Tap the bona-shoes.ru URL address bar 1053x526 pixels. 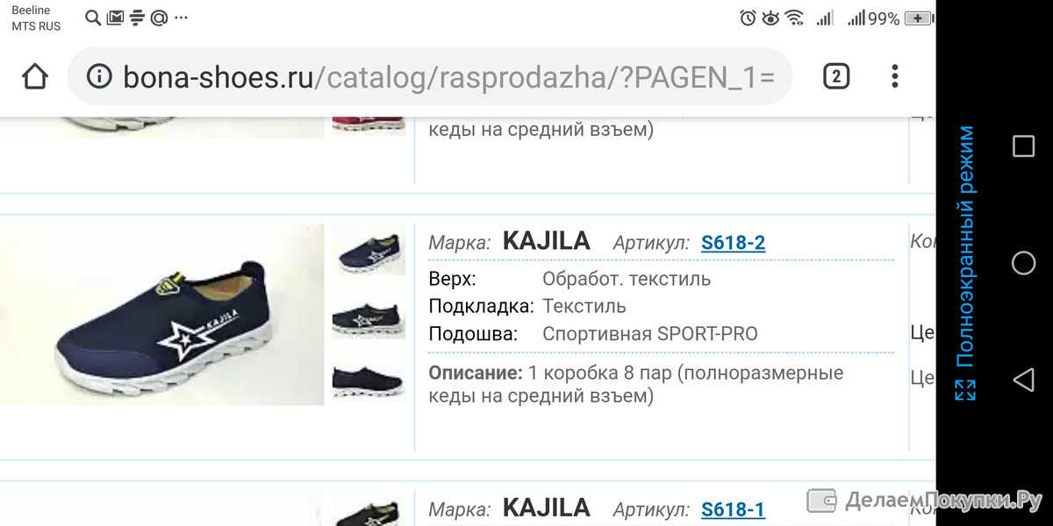click(x=430, y=77)
